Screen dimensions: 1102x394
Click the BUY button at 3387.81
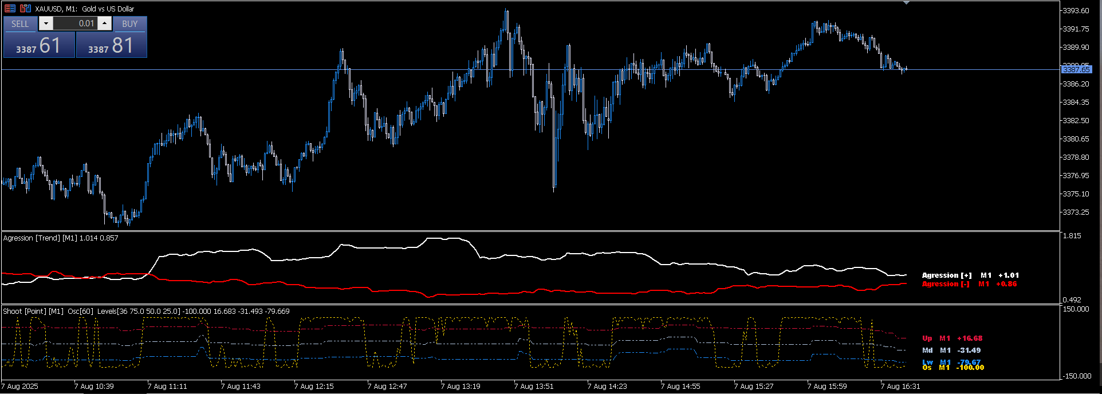point(112,45)
